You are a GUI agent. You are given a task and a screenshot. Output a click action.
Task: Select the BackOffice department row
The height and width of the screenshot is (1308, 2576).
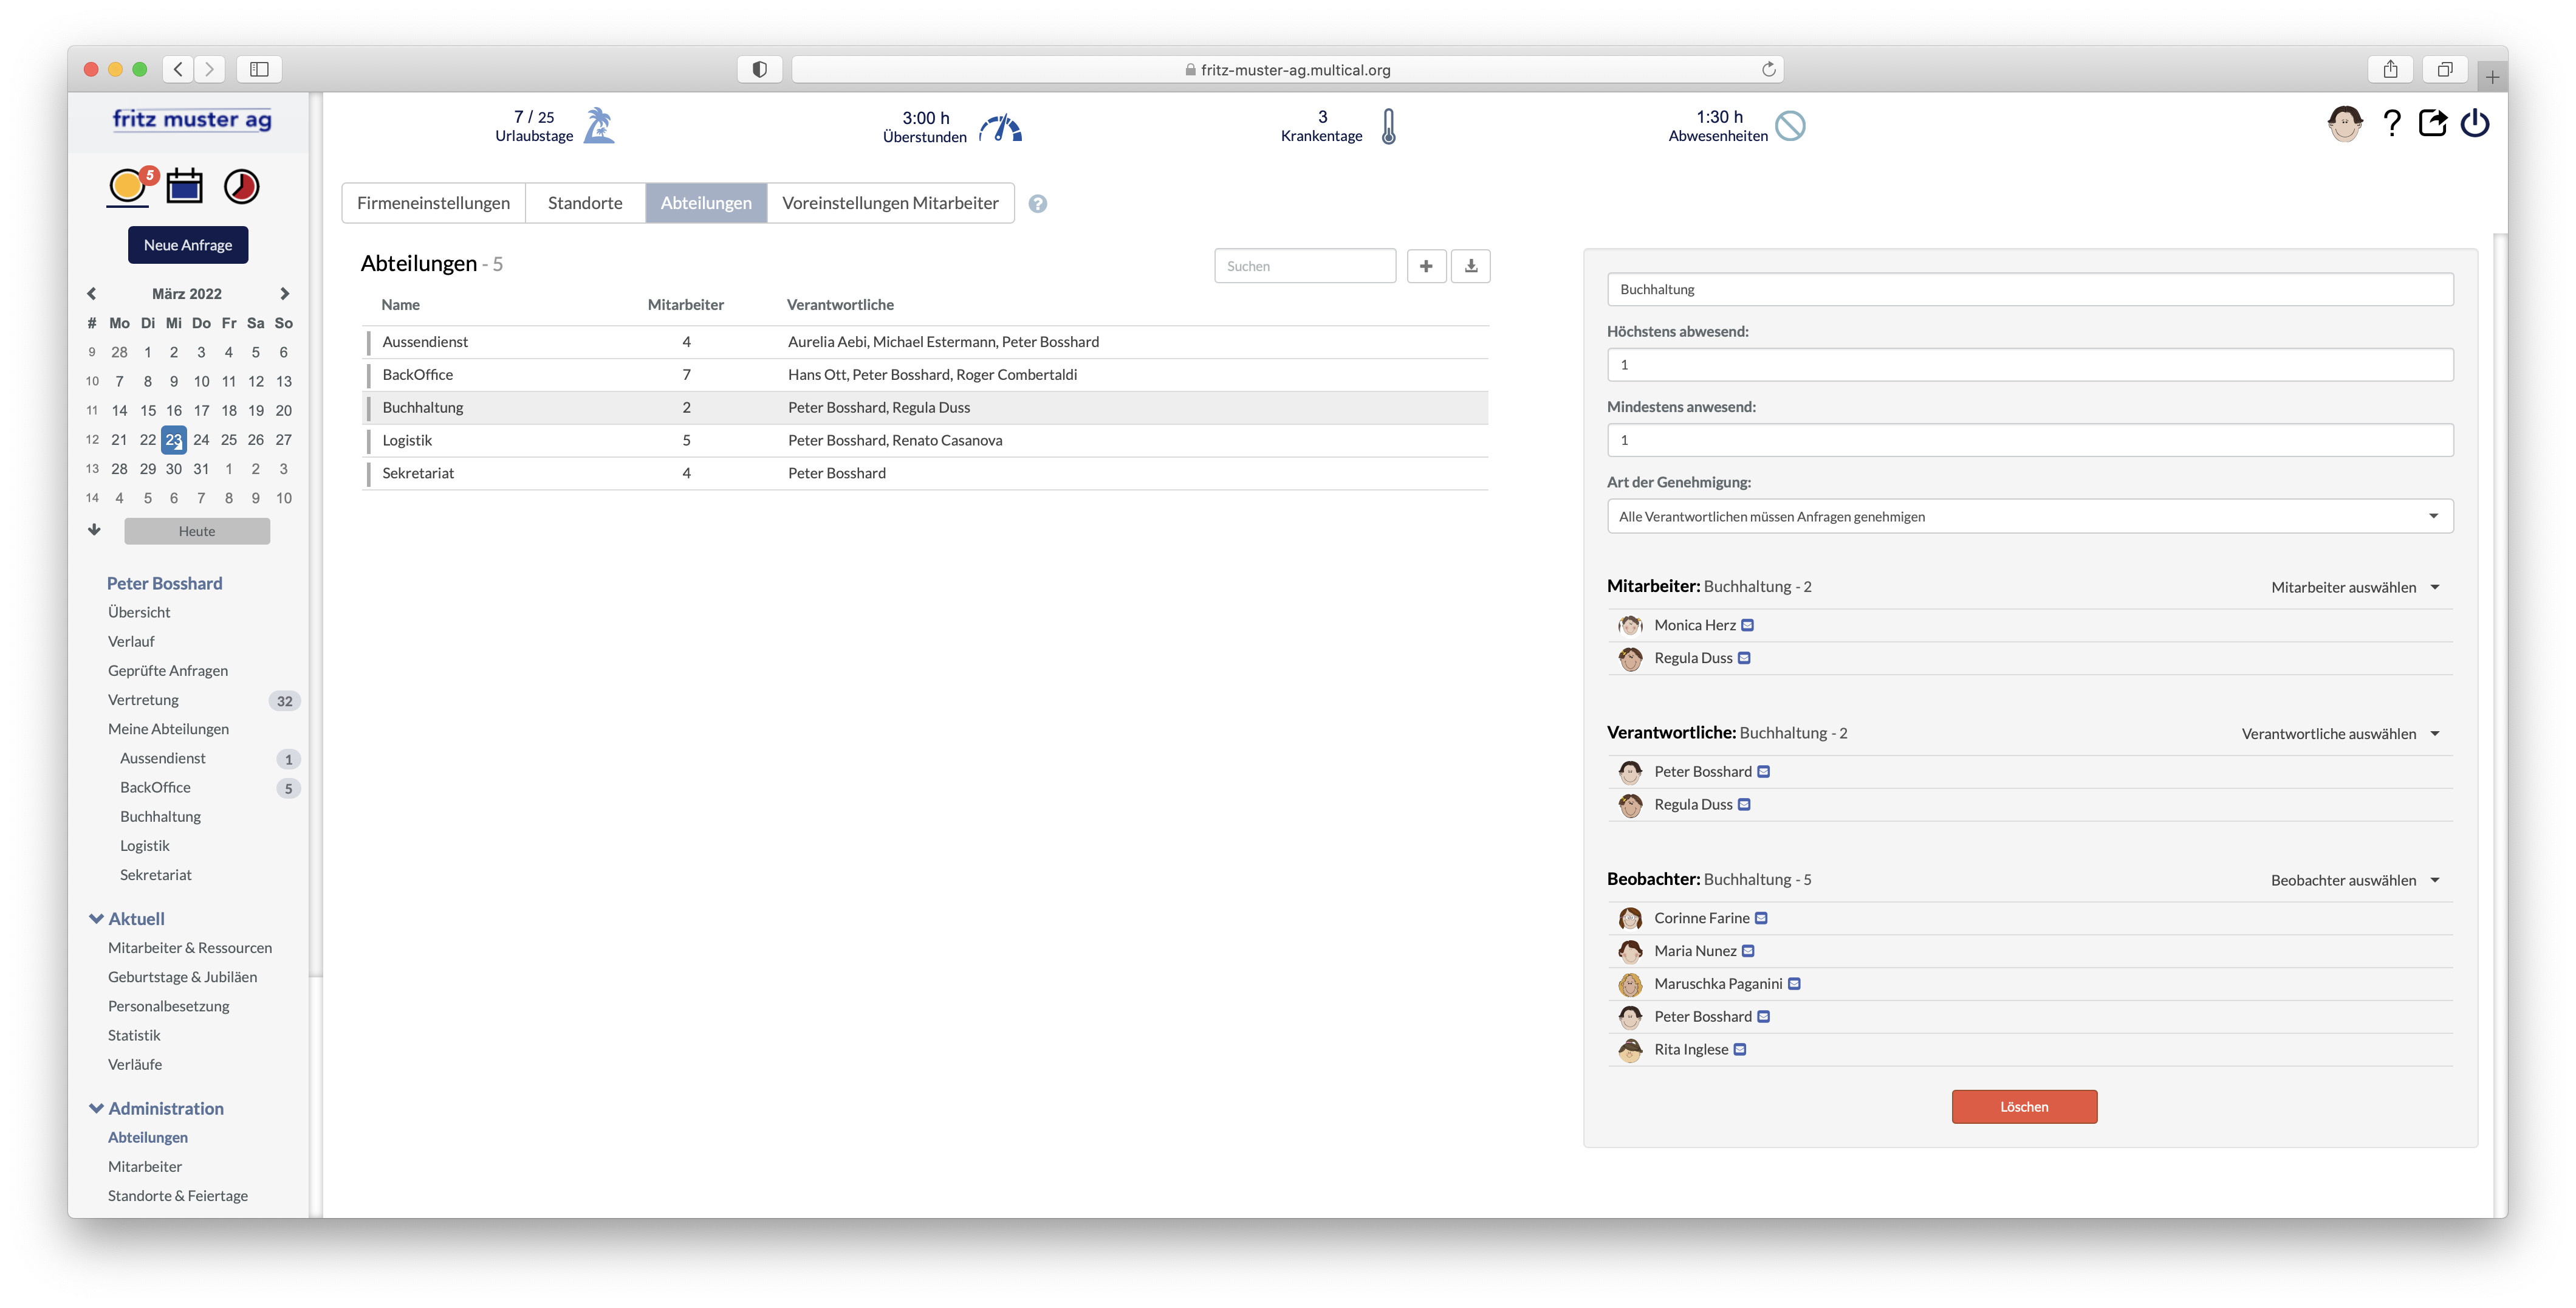click(x=926, y=375)
